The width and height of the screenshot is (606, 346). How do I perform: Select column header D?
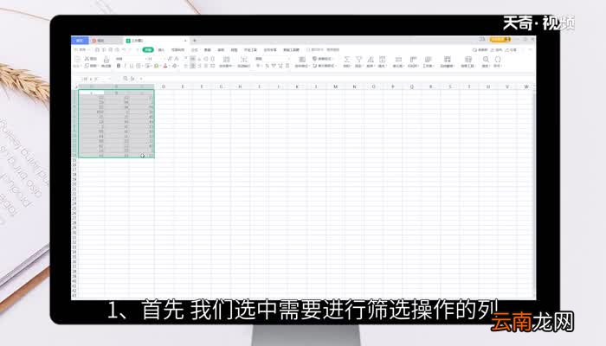[x=164, y=86]
